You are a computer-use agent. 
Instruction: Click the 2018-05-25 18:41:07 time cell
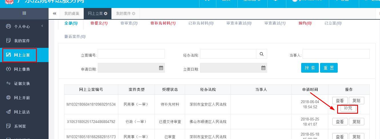310,122
